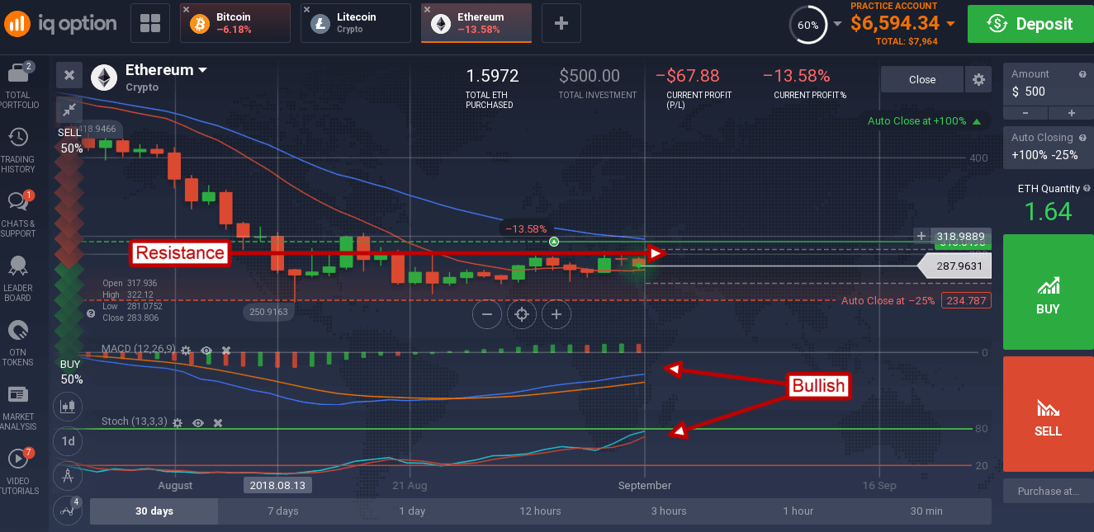The width and height of the screenshot is (1094, 532).
Task: Open Stoch indicator settings gear
Action: click(178, 422)
